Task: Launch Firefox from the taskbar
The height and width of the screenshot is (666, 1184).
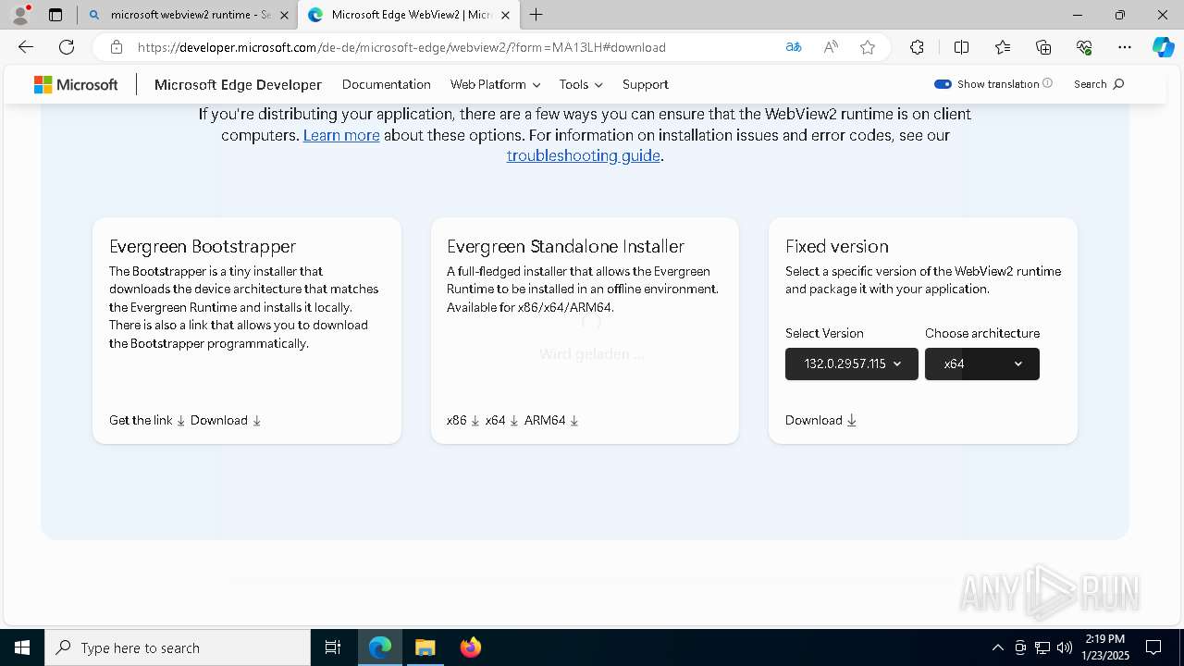Action: (470, 647)
